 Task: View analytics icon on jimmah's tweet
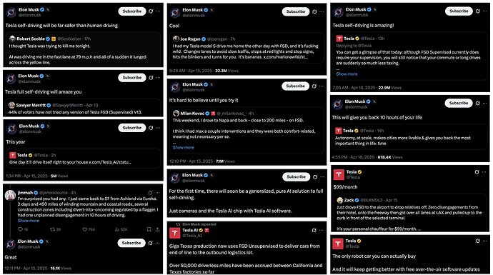click(x=117, y=229)
